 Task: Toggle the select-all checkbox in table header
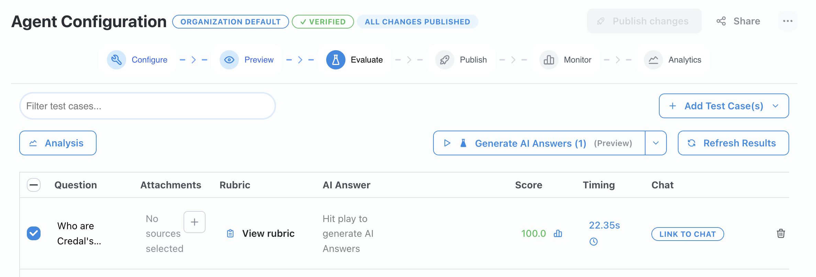34,185
